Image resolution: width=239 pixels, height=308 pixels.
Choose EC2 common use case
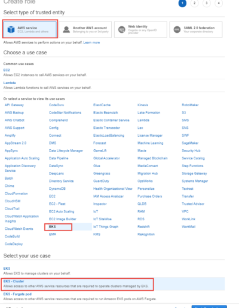[7, 70]
